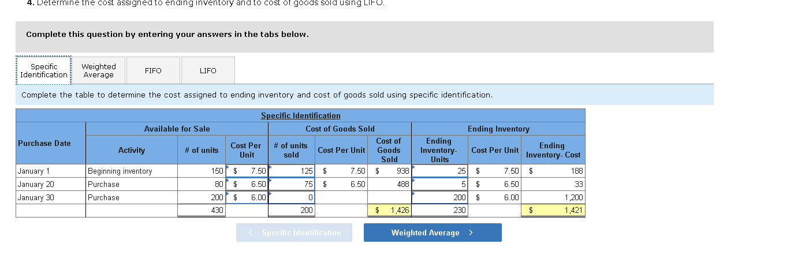Edit January 20 units sold field 75
This screenshot has height=270, width=794.
pyautogui.click(x=292, y=184)
